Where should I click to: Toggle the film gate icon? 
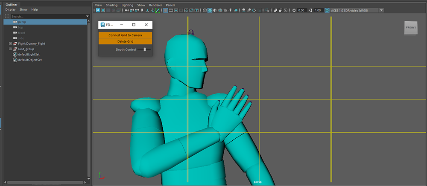pos(172,10)
